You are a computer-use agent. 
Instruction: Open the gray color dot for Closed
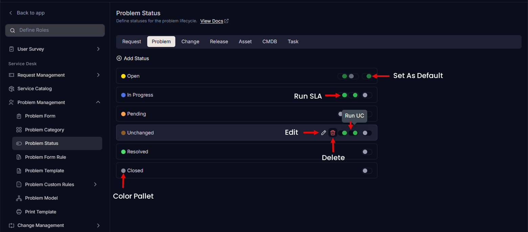click(123, 171)
